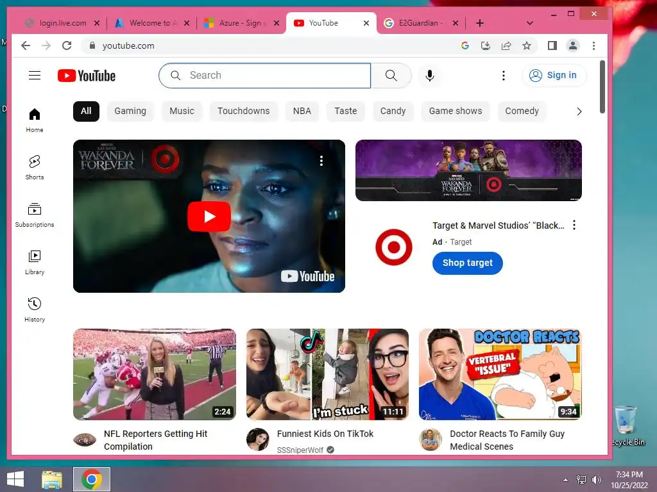Open the Windows Start menu
This screenshot has height=492, width=657.
pos(15,479)
